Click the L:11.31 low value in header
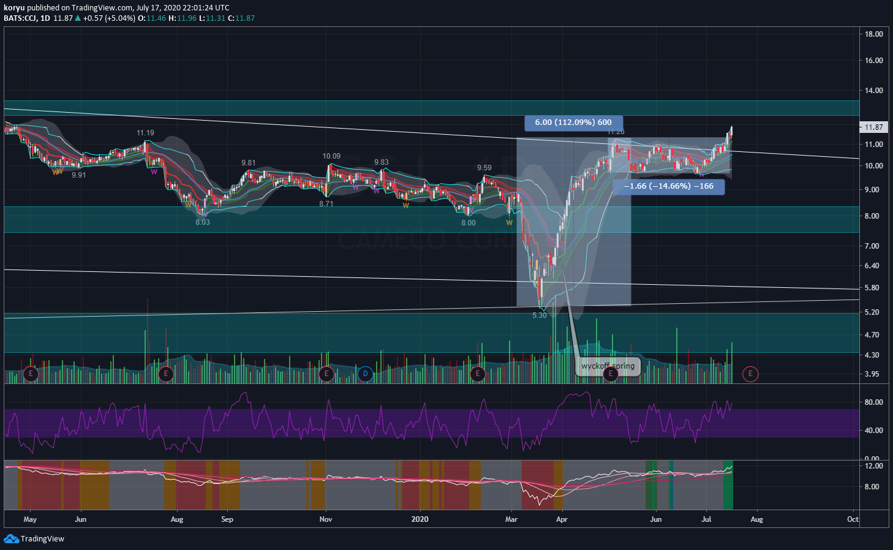This screenshot has height=550, width=893. [213, 18]
